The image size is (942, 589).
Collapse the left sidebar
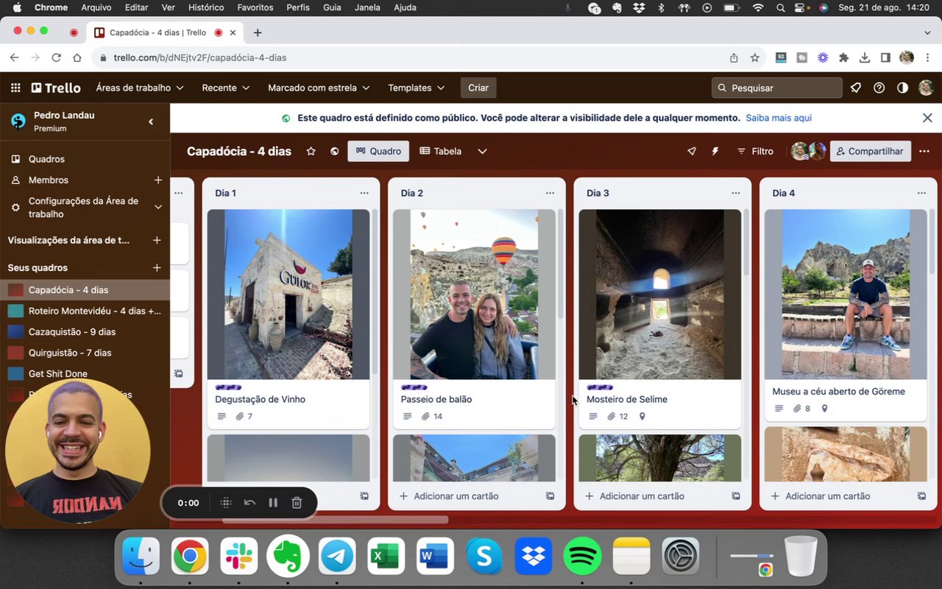tap(151, 121)
